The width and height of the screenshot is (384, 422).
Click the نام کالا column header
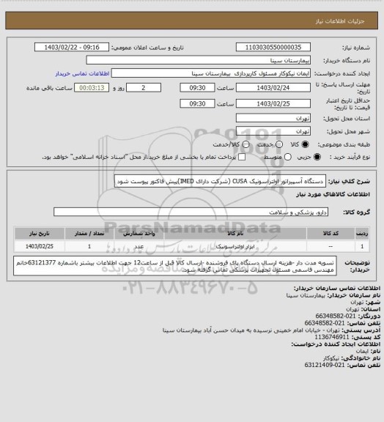click(235, 233)
